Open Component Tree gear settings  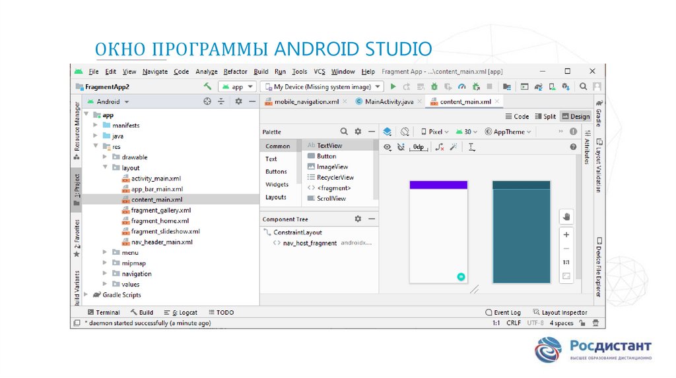358,219
